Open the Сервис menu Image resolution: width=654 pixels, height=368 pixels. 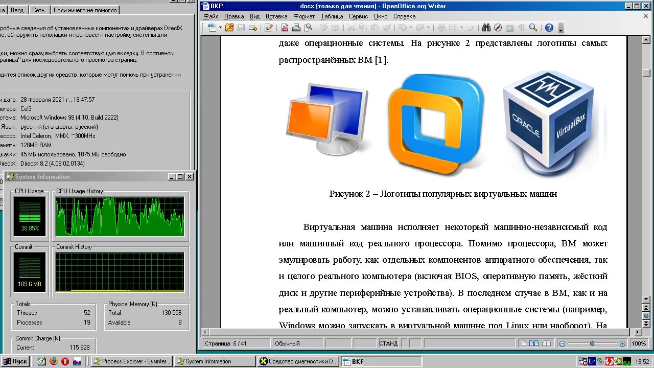tap(359, 16)
